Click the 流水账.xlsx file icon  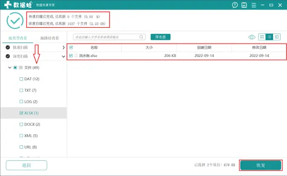coord(76,56)
